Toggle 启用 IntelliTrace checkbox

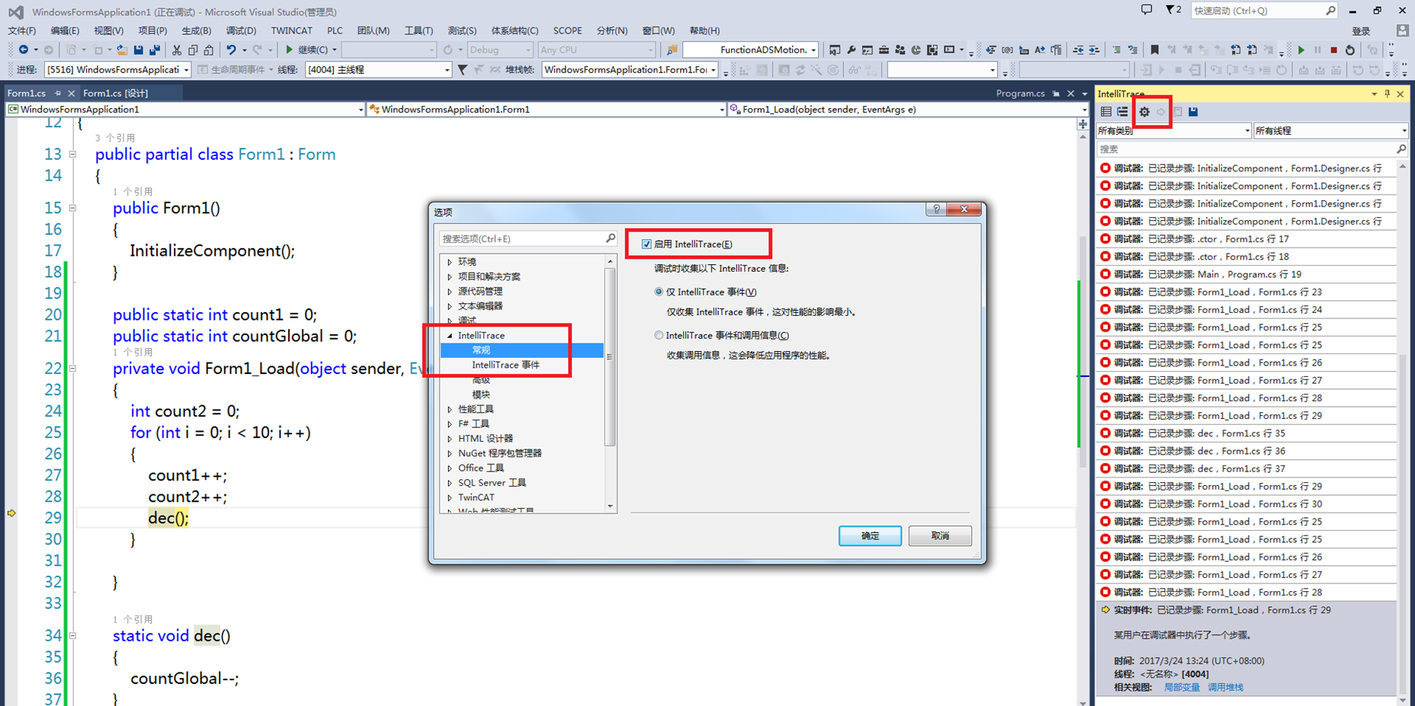647,244
